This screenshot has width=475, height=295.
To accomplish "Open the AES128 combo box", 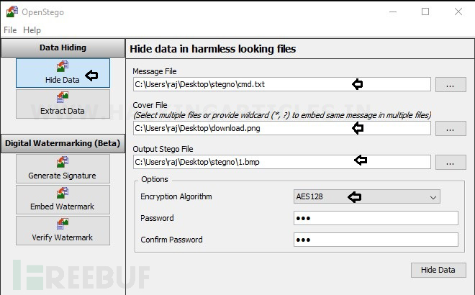I will (x=366, y=196).
